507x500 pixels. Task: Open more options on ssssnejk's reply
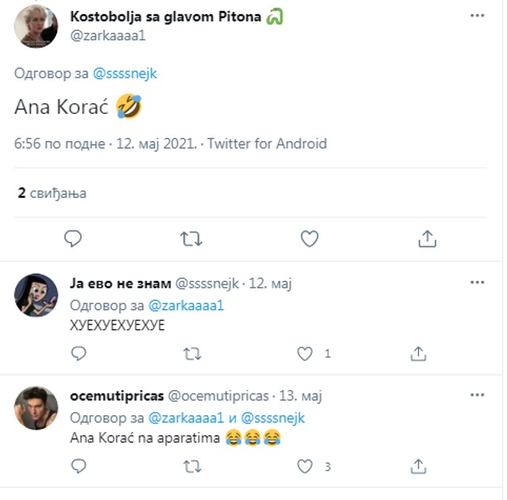pos(477,282)
